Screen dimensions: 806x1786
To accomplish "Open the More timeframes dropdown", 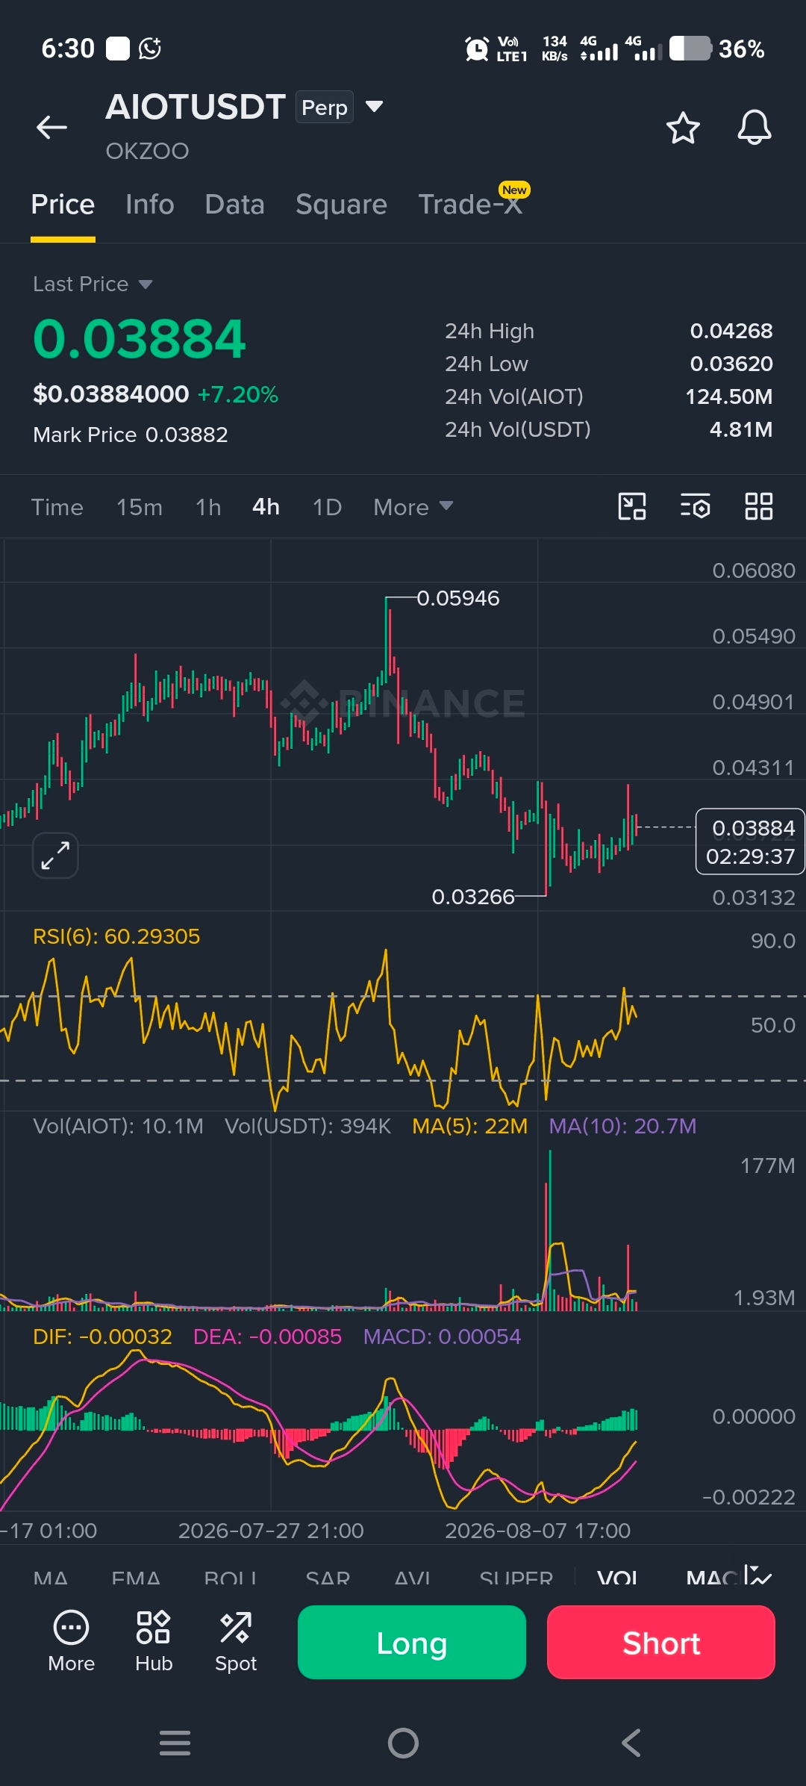I will click(413, 507).
